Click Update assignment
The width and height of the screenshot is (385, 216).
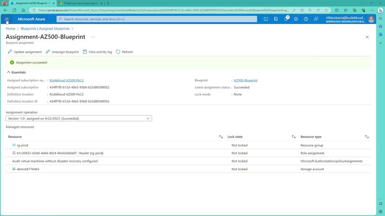(25, 52)
